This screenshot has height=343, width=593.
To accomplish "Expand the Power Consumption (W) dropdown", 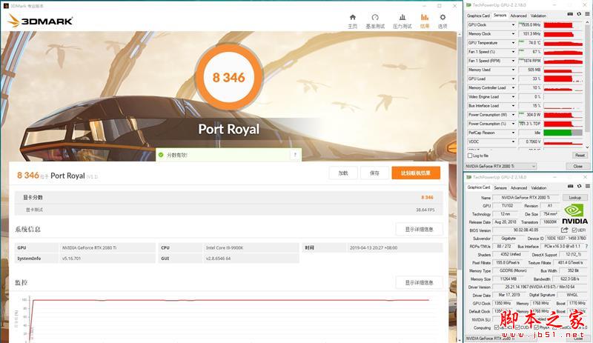I will pos(513,115).
